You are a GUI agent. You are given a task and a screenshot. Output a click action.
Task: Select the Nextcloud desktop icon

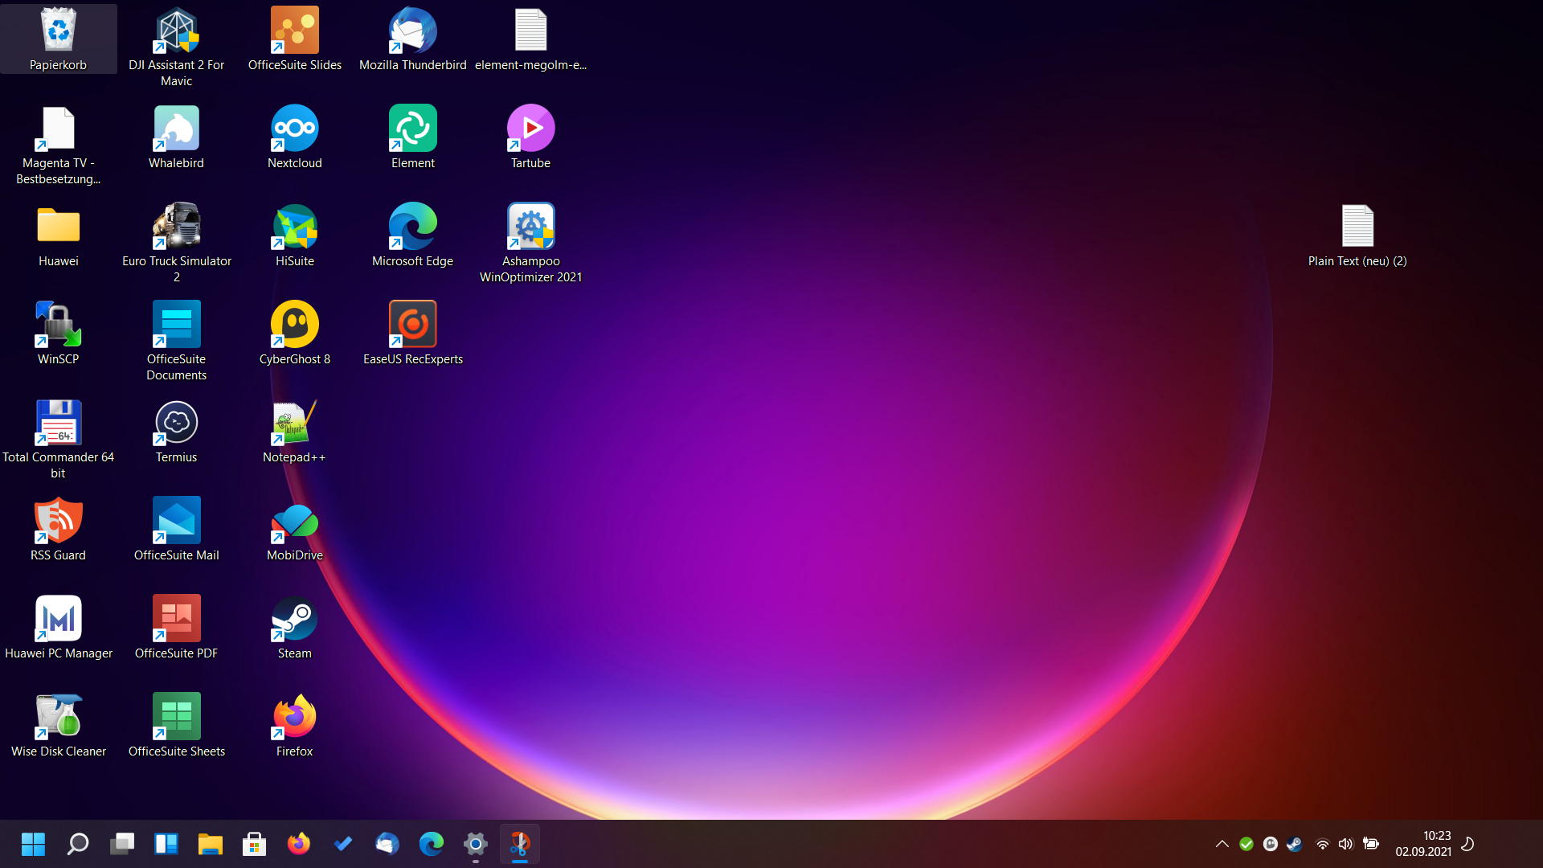pyautogui.click(x=295, y=137)
